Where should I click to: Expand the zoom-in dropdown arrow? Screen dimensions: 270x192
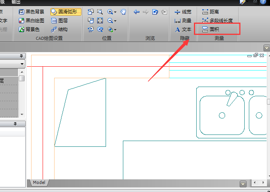115,12
